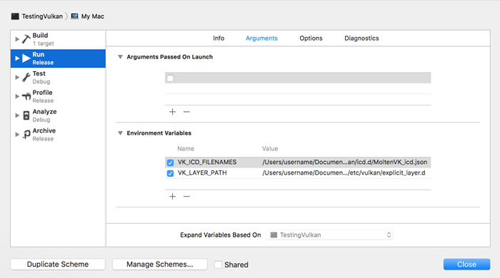The height and width of the screenshot is (278, 500).
Task: Click the Test wrench icon
Action: point(26,77)
